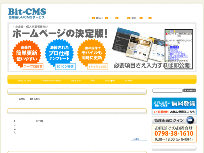The height and width of the screenshot is (153, 204).
Task: Click the template screenshots collage image
Action: coord(138,44)
